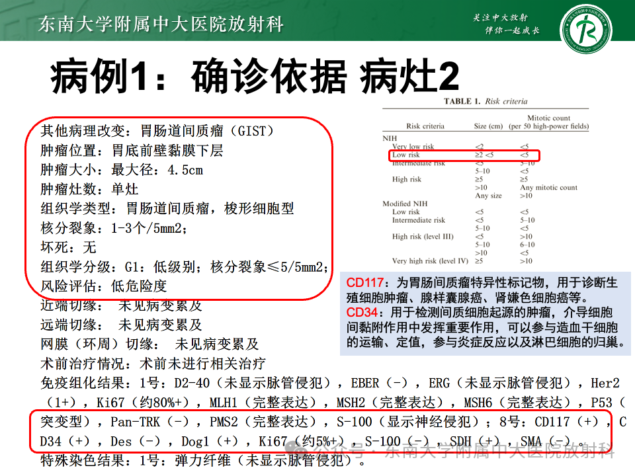
Task: Click the 特殊染色结果 line at bottom
Action: (x=202, y=461)
